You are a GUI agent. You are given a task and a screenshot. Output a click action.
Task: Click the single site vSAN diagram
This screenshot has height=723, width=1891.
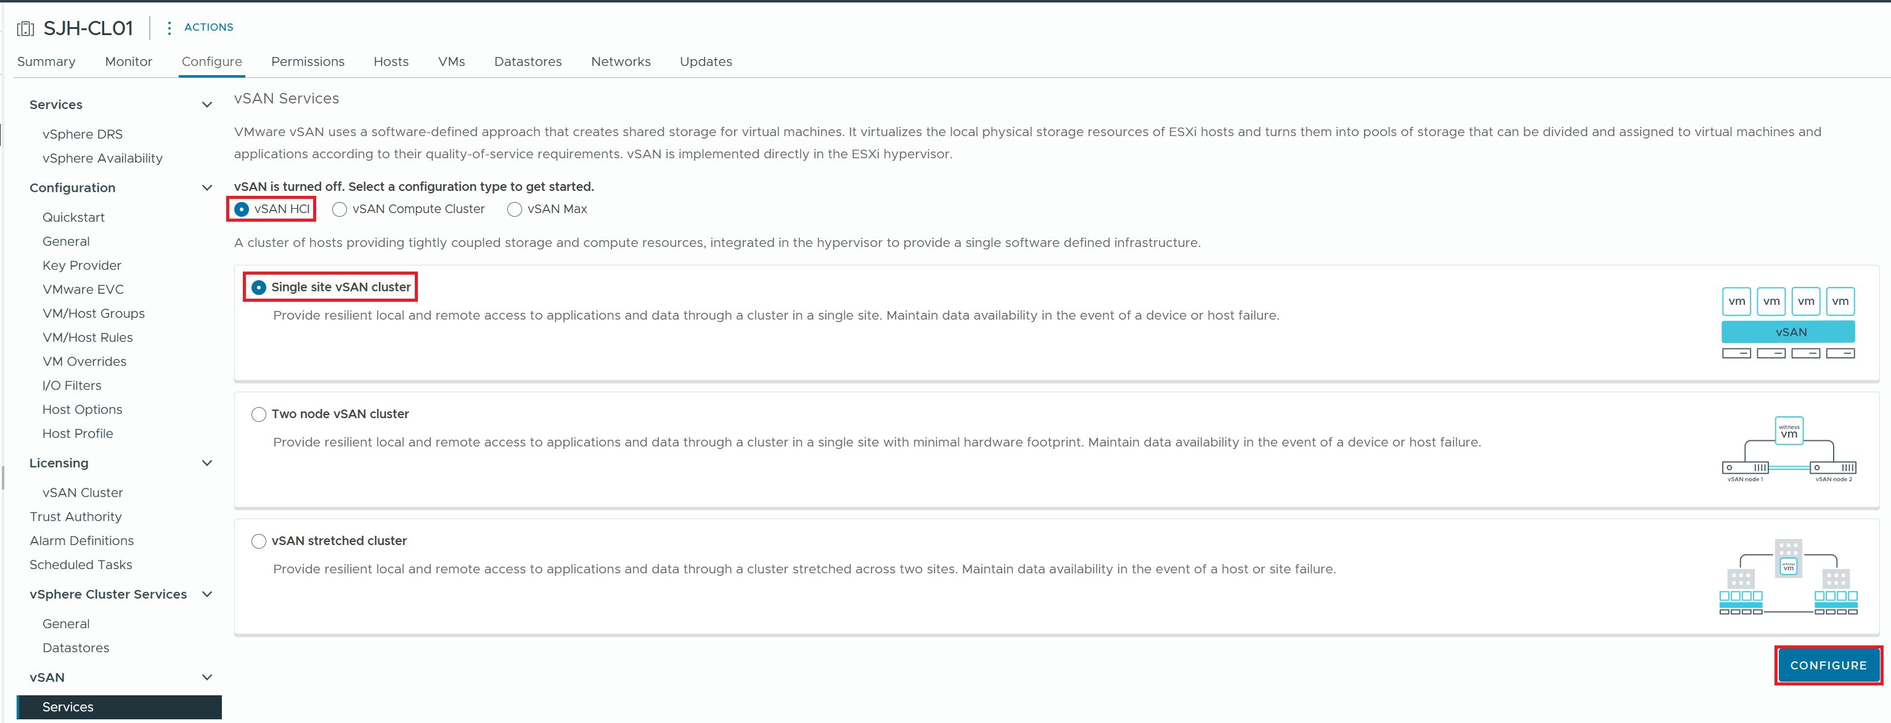click(1787, 323)
